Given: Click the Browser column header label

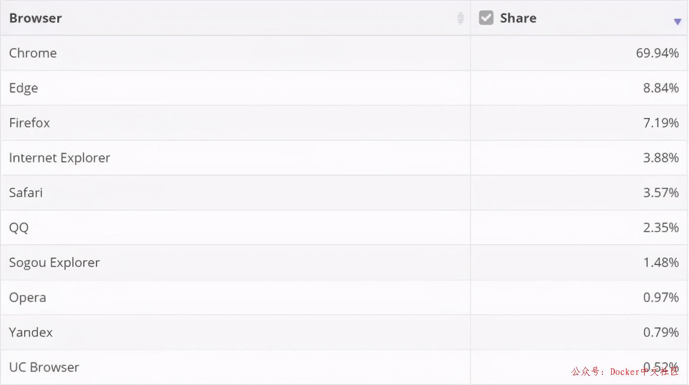Looking at the screenshot, I should tap(35, 18).
